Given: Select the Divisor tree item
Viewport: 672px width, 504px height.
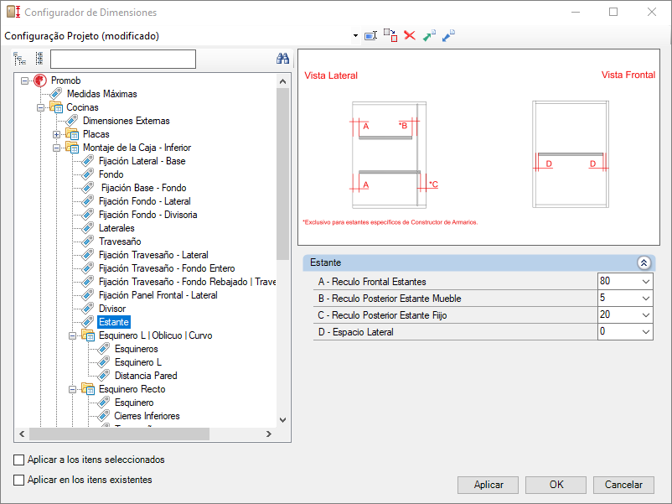Looking at the screenshot, I should [x=112, y=309].
